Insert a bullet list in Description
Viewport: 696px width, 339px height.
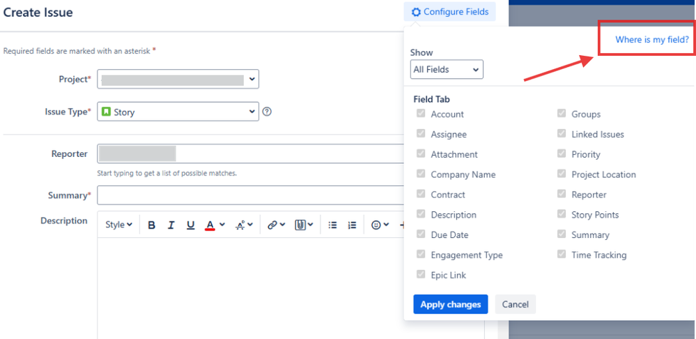coord(332,225)
